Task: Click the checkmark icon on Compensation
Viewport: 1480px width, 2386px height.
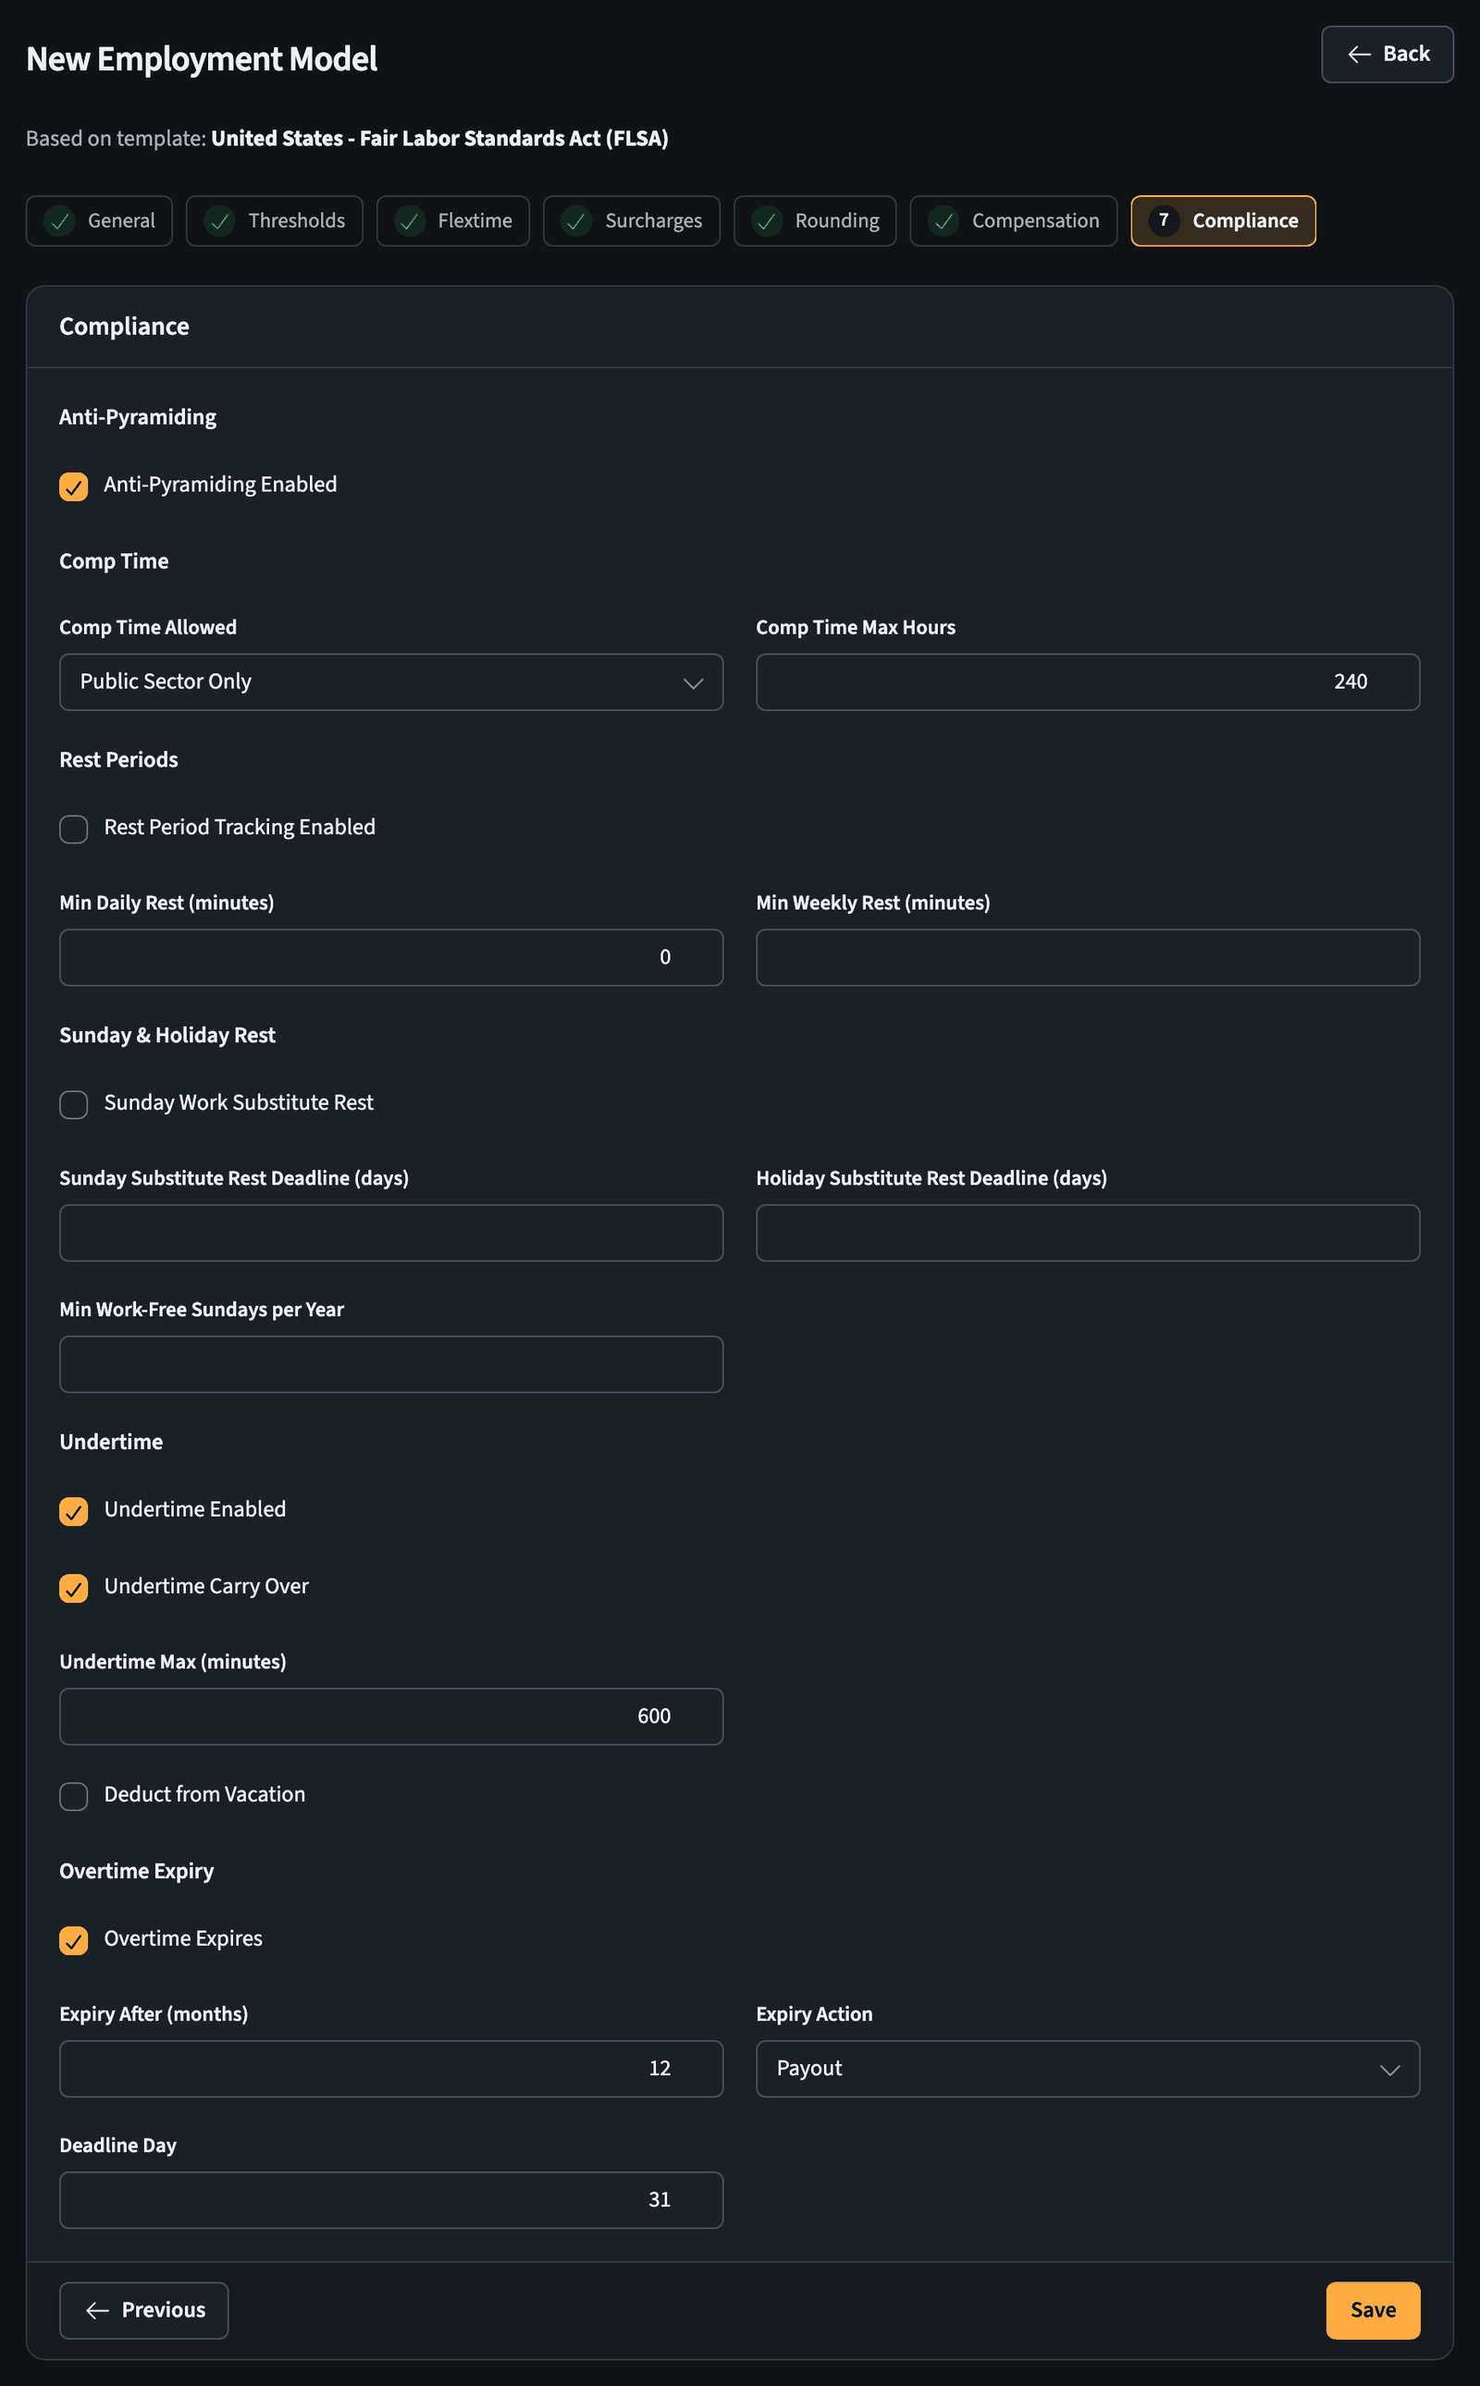Action: [943, 221]
